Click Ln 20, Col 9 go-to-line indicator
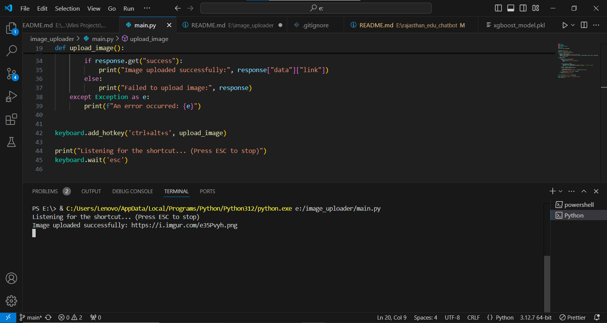 tap(392, 317)
